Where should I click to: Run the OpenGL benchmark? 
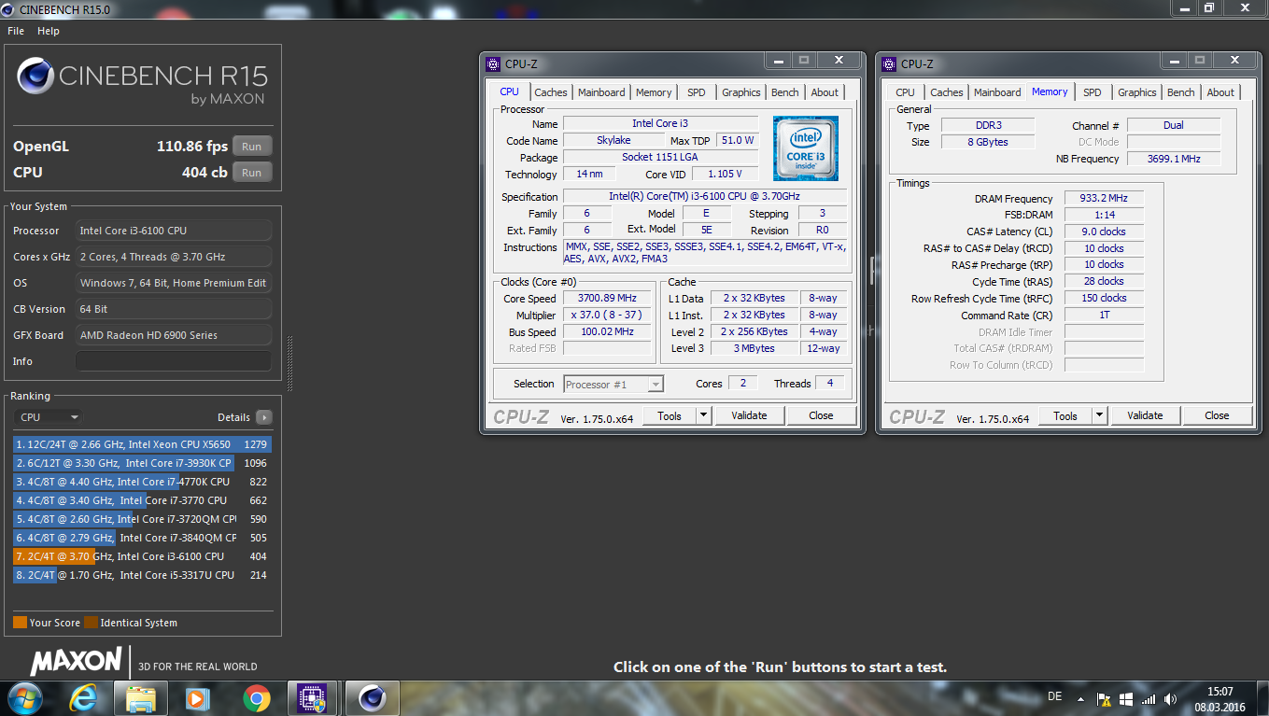click(252, 147)
